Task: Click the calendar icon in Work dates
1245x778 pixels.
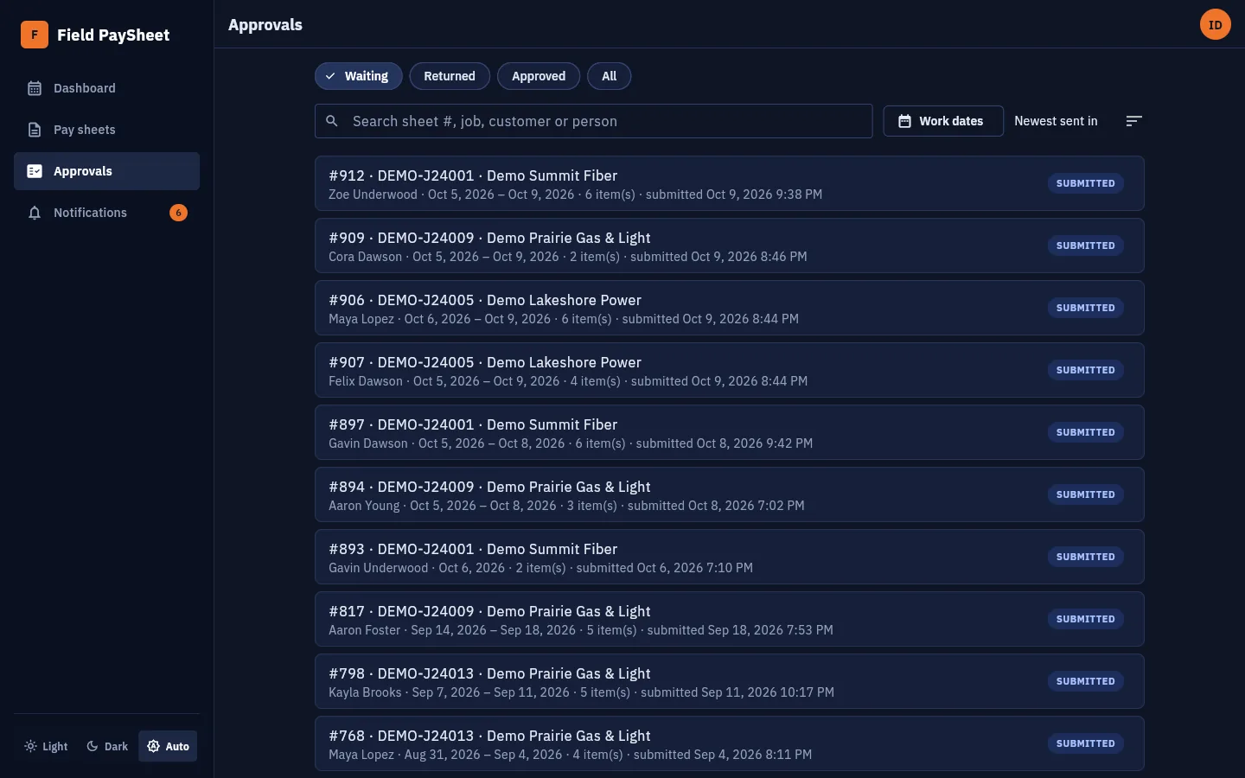Action: pyautogui.click(x=904, y=121)
